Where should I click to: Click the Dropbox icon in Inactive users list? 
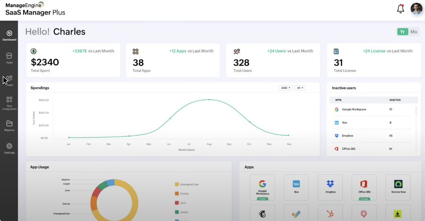point(337,136)
